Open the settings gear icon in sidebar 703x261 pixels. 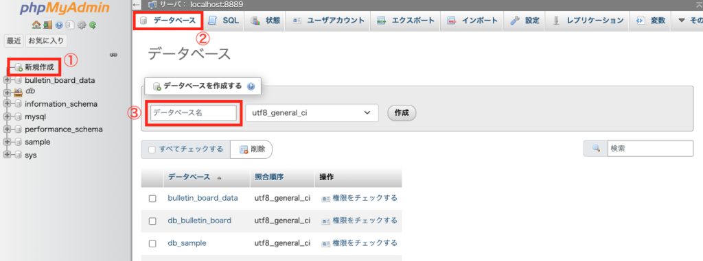click(x=82, y=25)
